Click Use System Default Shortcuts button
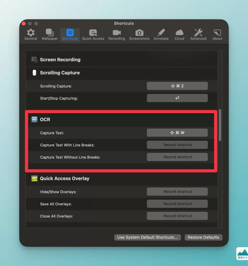The image size is (248, 266). (147, 237)
